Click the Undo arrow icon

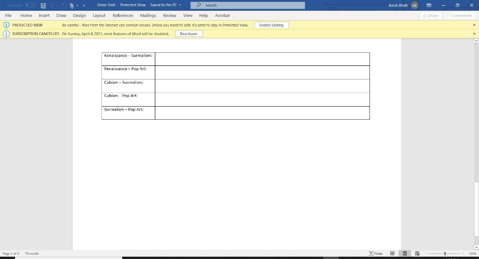point(52,6)
